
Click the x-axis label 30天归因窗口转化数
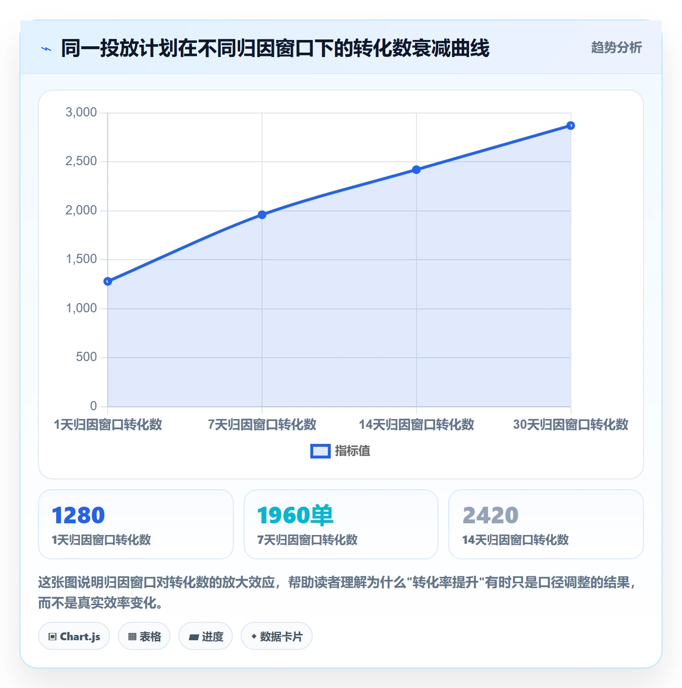pyautogui.click(x=570, y=424)
